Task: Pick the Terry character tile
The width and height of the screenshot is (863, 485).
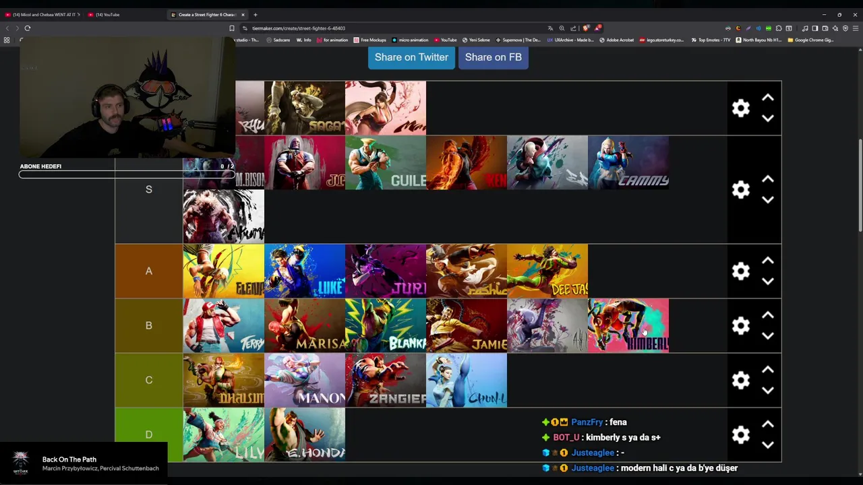Action: (224, 325)
